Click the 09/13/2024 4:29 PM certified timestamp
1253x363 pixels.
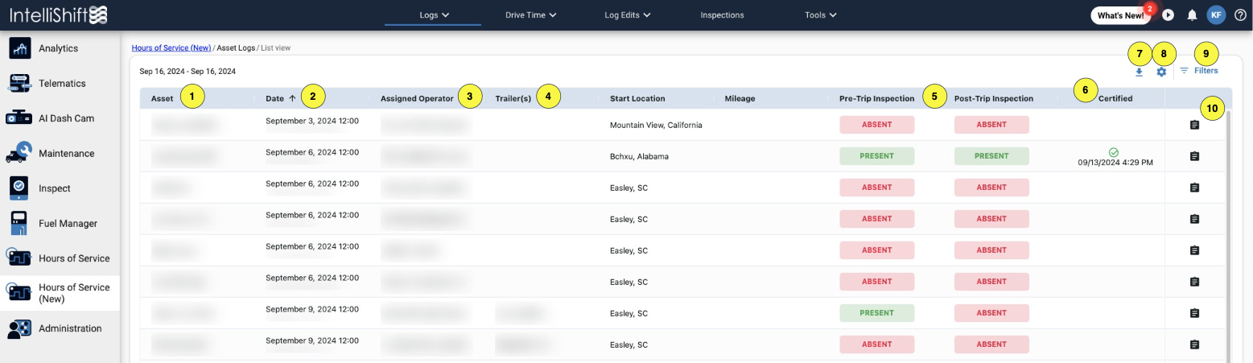1115,163
